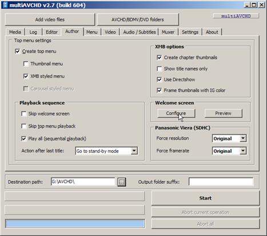Open the Audio / Subtitles tab
Viewport: 267px width, 236px height.
point(140,32)
